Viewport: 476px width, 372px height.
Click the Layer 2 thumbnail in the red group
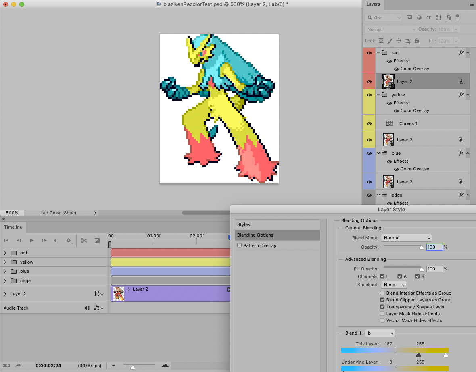(388, 81)
